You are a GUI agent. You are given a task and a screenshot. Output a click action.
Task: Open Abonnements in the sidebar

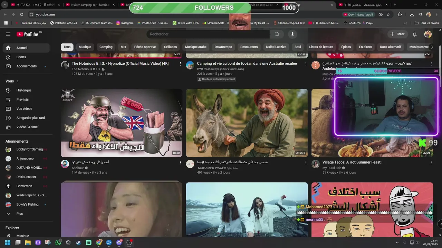pos(26,66)
